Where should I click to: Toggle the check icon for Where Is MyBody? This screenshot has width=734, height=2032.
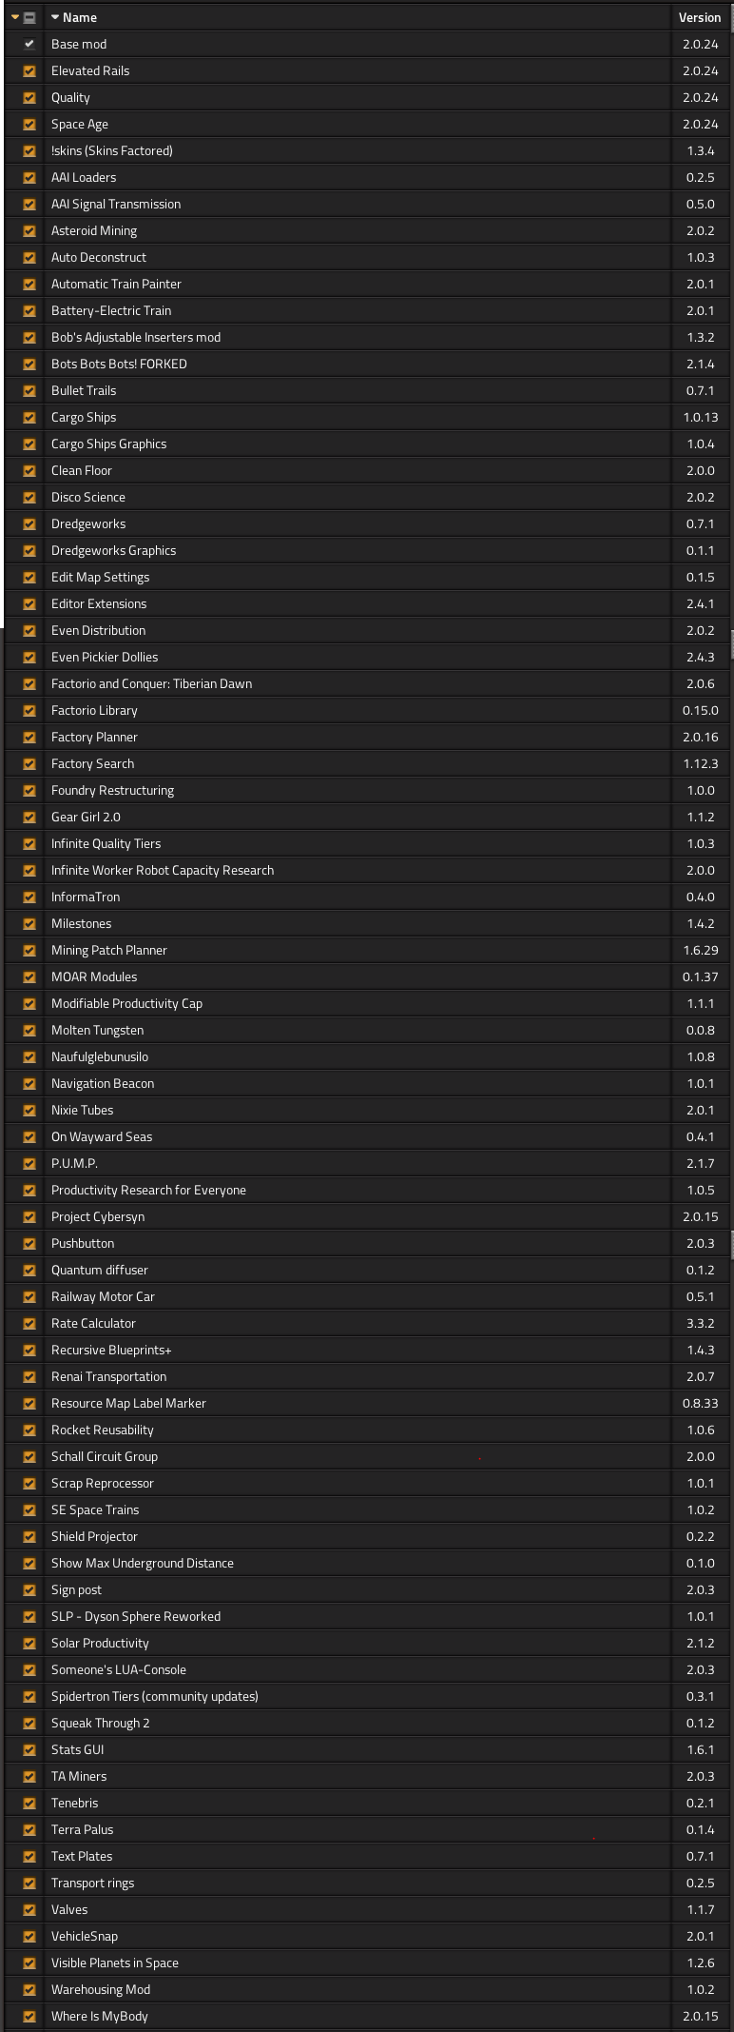[x=29, y=2016]
